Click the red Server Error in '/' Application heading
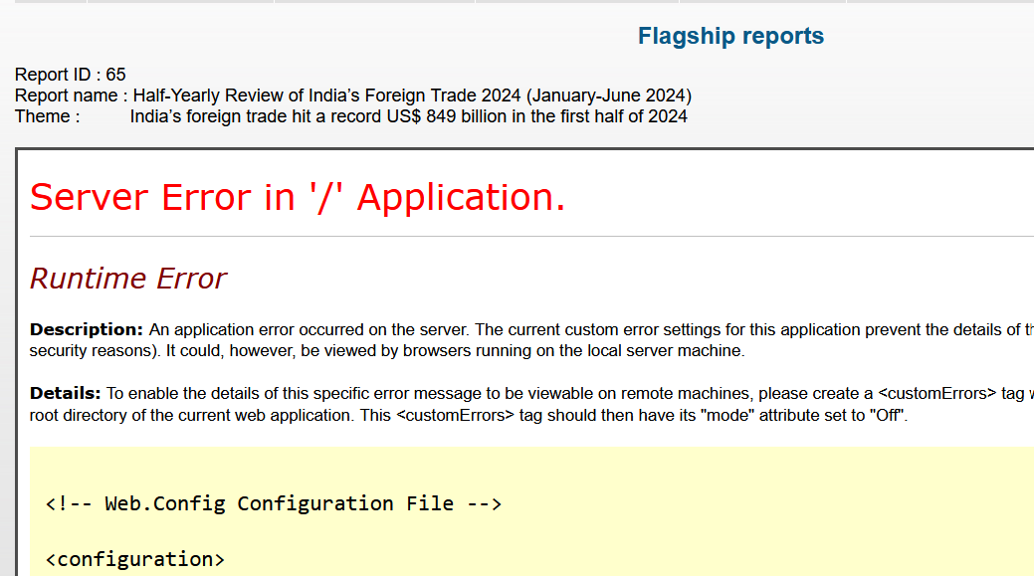Viewport: 1034px width, 576px height. (x=298, y=197)
